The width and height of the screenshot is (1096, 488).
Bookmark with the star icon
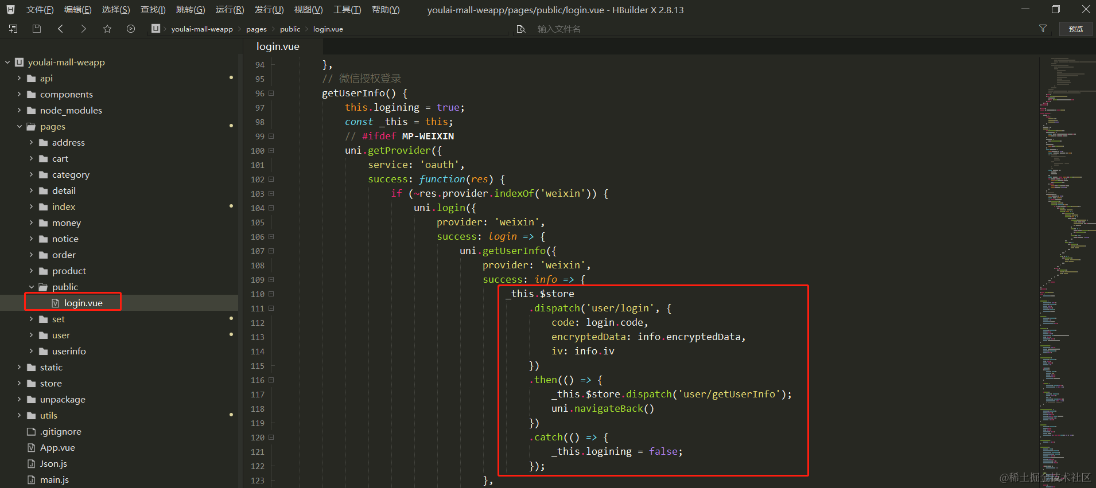click(x=107, y=29)
